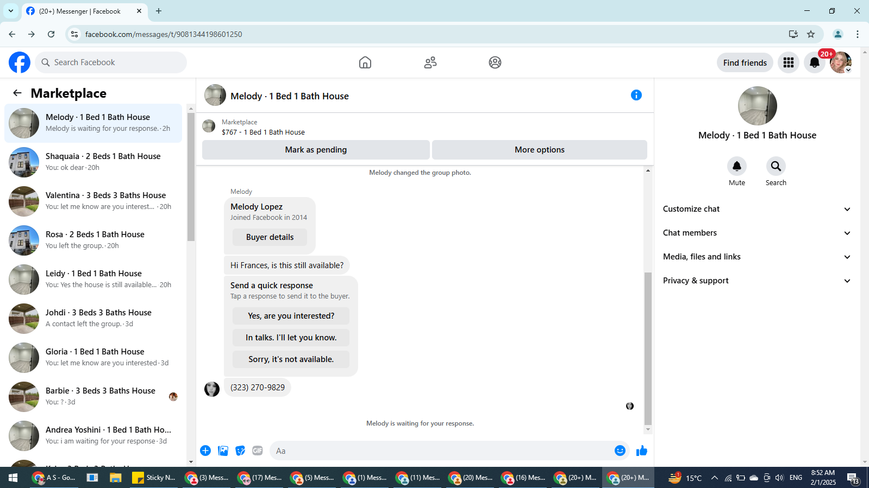Open the notifications bell icon
Viewport: 869px width, 488px height.
pos(815,62)
